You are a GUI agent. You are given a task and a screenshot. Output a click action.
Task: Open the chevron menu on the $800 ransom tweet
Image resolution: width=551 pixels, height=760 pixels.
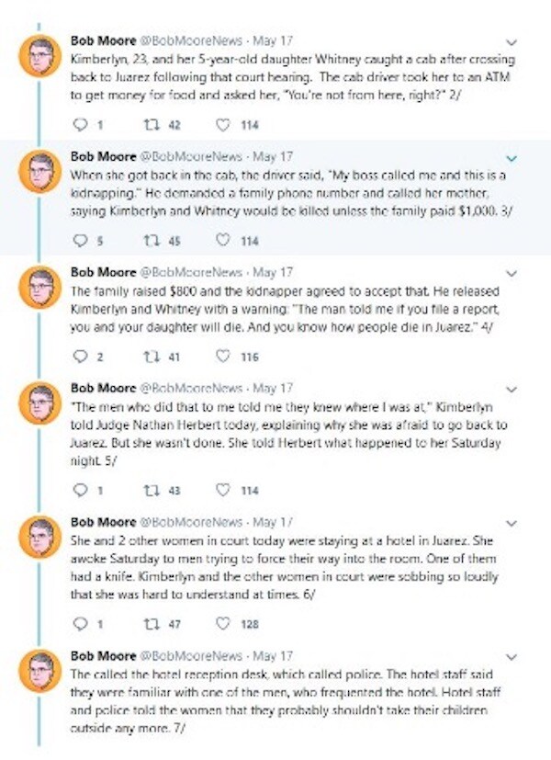(x=512, y=274)
